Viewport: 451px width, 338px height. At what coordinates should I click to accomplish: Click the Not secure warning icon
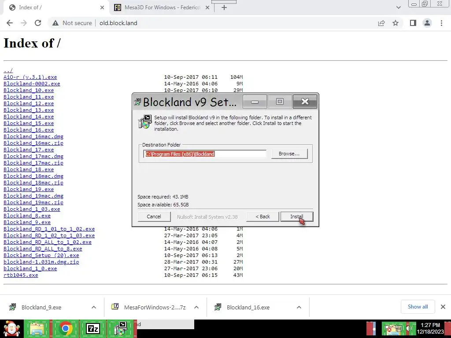pyautogui.click(x=55, y=23)
